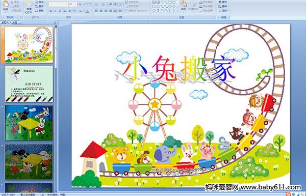Click the font color swatch button

coord(87,11)
